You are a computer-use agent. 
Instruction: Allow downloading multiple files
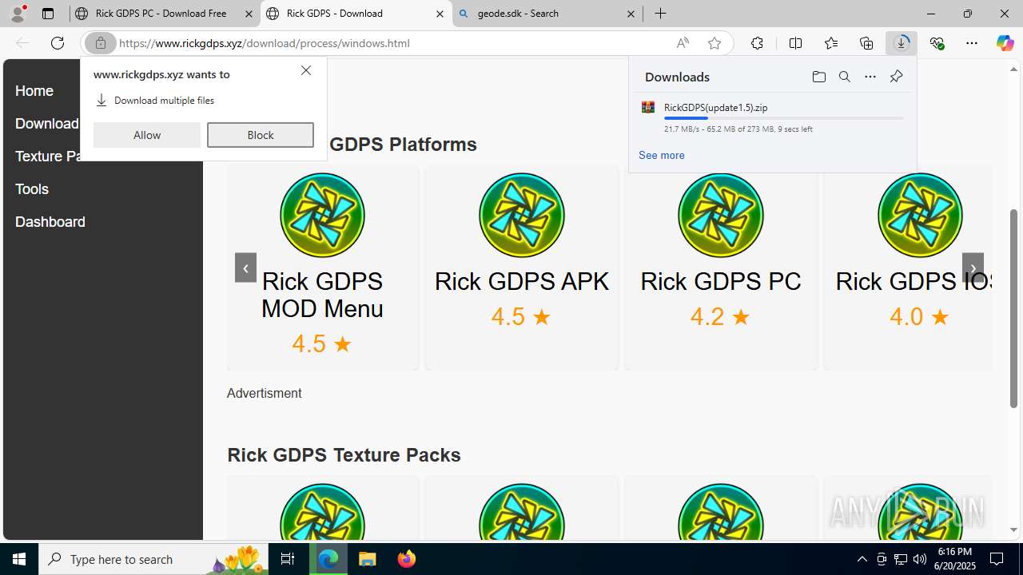point(147,135)
